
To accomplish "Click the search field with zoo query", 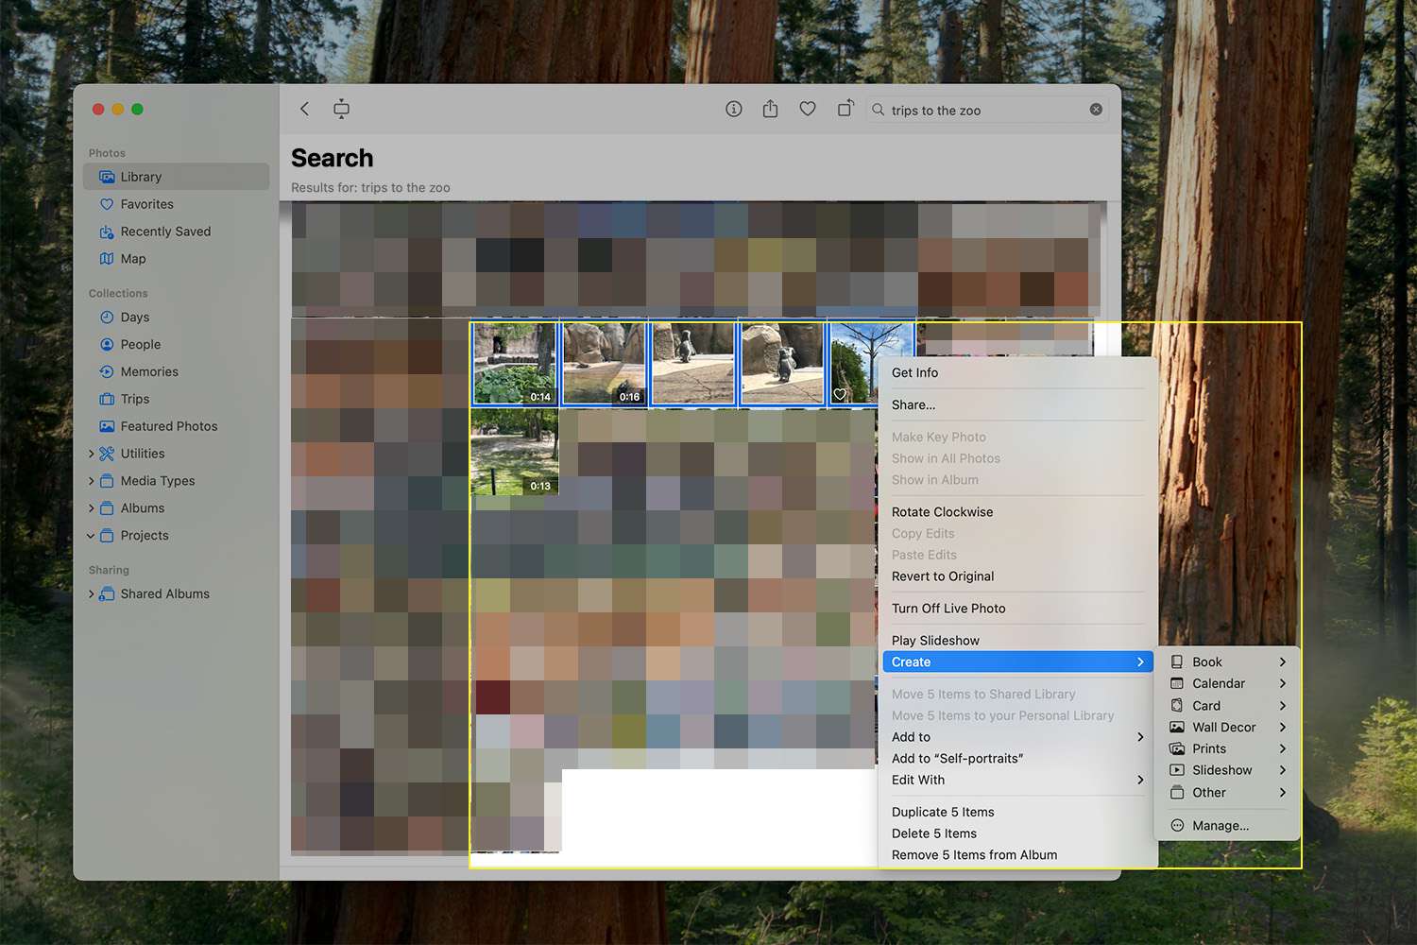I will [x=982, y=111].
